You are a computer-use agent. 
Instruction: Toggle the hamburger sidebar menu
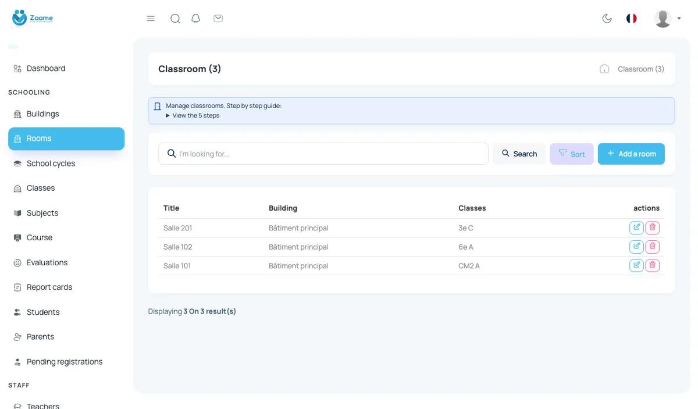pyautogui.click(x=151, y=19)
